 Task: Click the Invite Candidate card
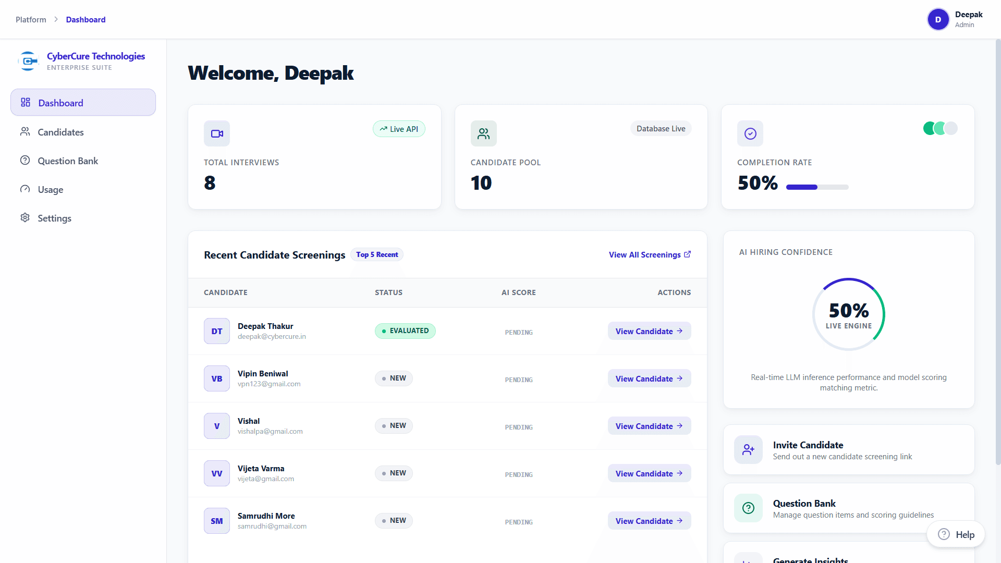pyautogui.click(x=849, y=449)
